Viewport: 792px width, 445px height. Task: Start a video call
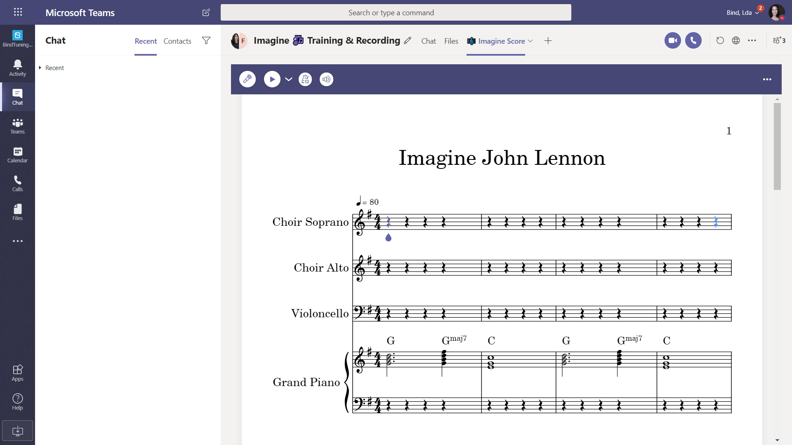pyautogui.click(x=672, y=40)
